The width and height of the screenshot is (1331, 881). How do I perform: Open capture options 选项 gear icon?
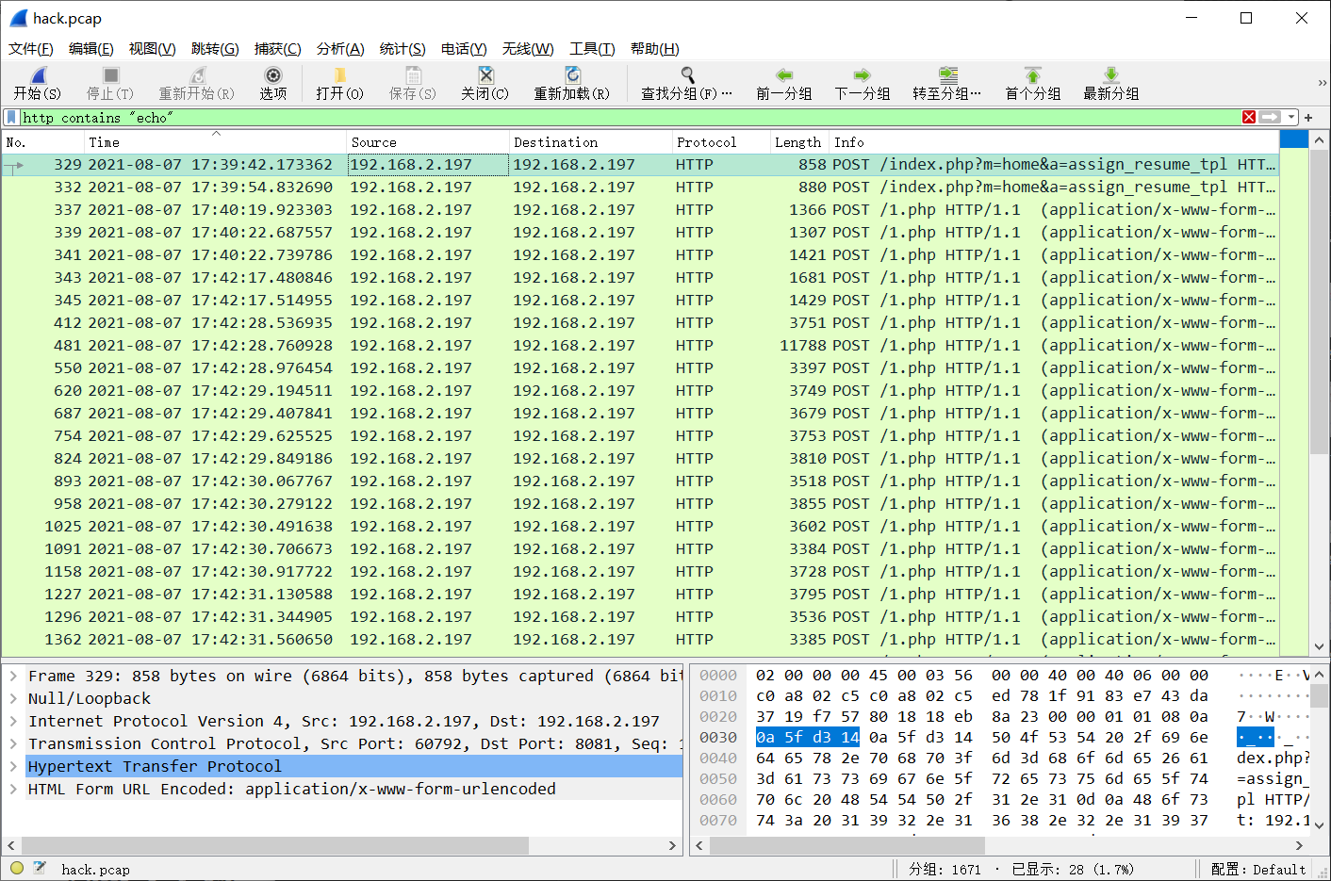[x=273, y=75]
